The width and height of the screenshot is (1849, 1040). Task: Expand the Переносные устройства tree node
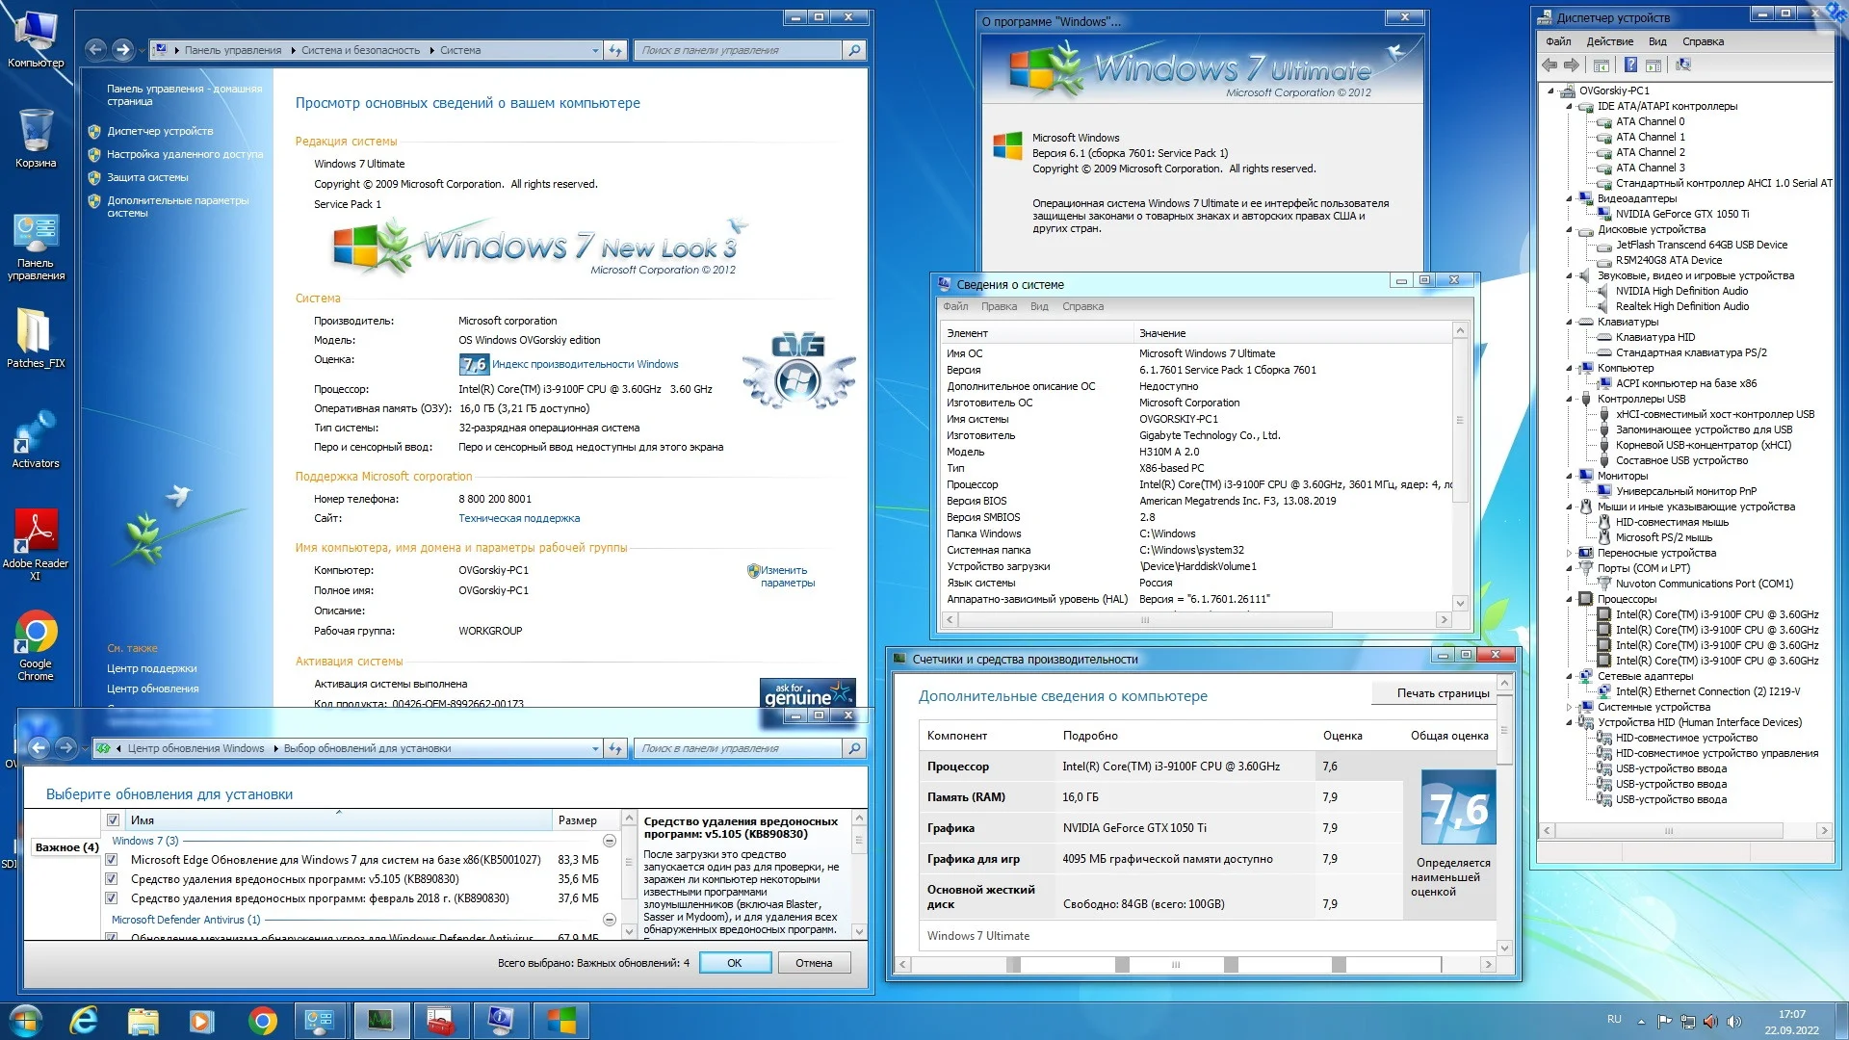click(1570, 553)
